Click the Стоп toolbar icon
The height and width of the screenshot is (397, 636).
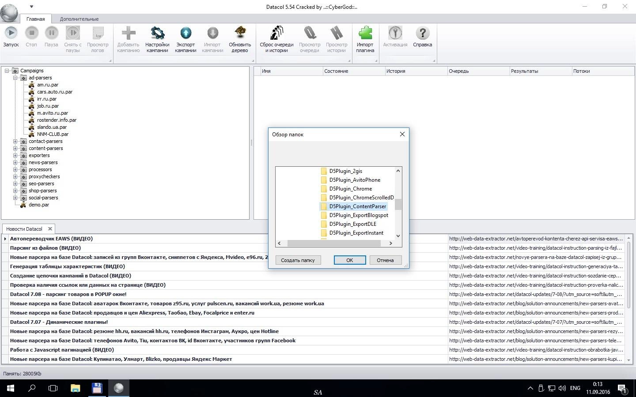click(x=31, y=33)
